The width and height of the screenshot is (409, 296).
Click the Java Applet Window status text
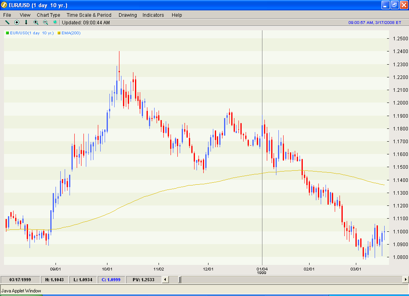(21, 290)
